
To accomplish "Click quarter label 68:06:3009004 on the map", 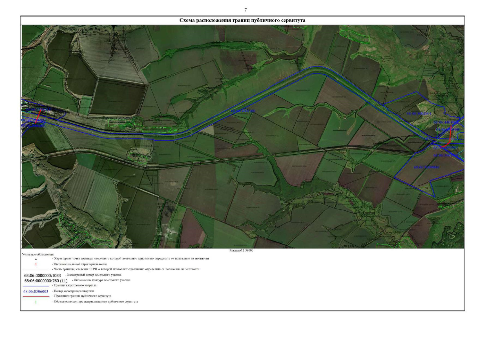I will 426,167.
